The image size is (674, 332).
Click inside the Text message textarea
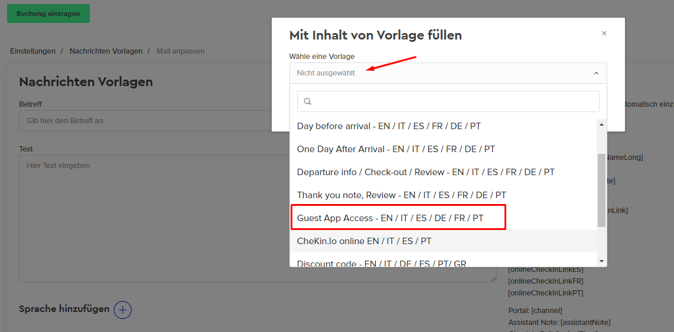(258, 219)
